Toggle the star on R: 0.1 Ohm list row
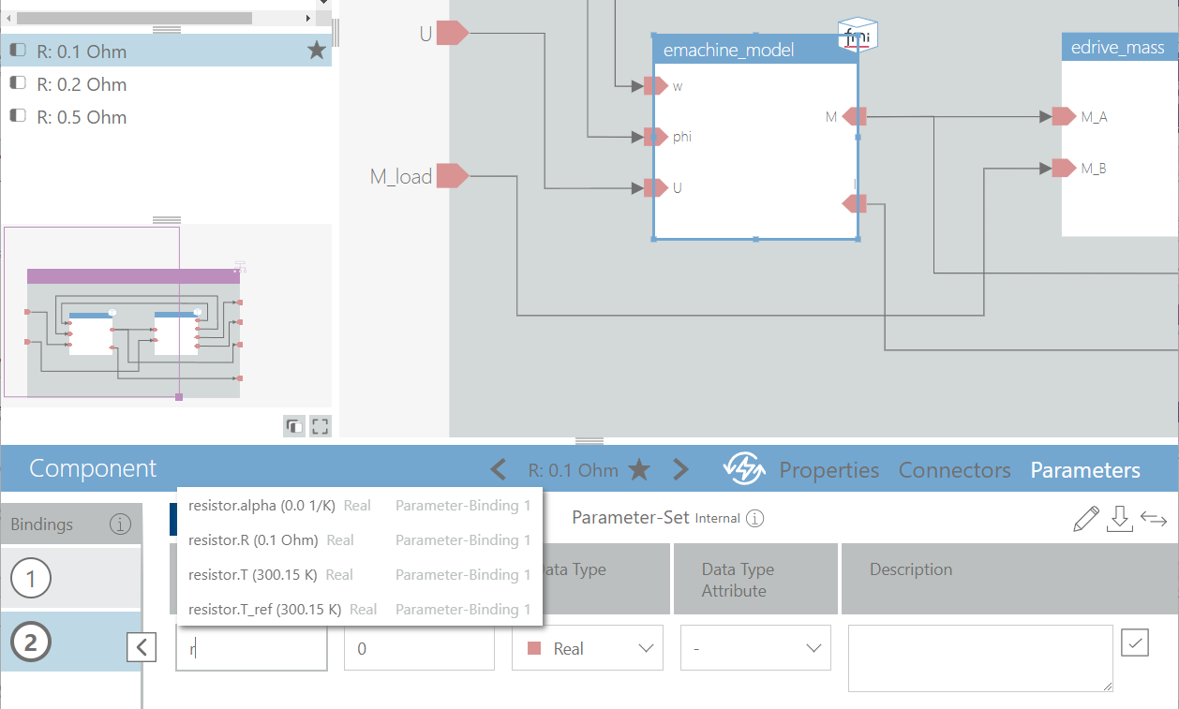1179x709 pixels. [x=316, y=51]
